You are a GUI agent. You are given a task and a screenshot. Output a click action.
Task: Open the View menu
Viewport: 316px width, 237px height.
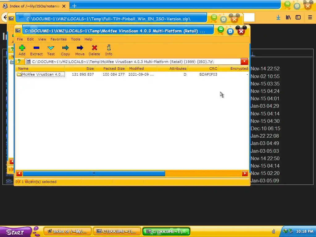point(42,39)
